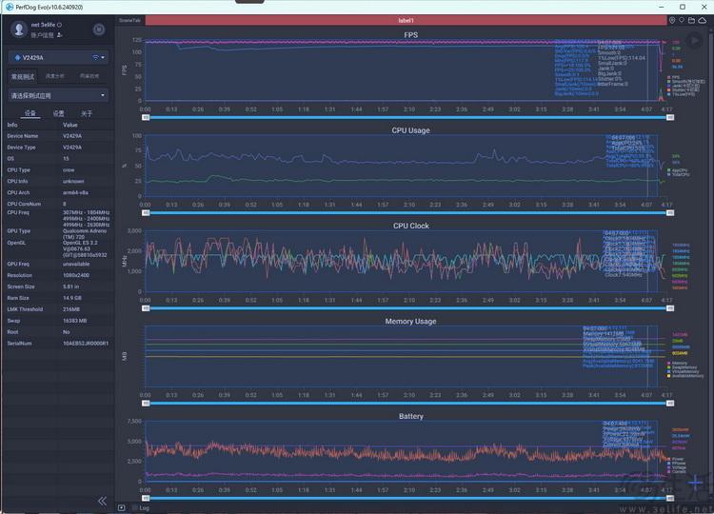
Task: Click the CPU Clock chart title
Action: [410, 226]
